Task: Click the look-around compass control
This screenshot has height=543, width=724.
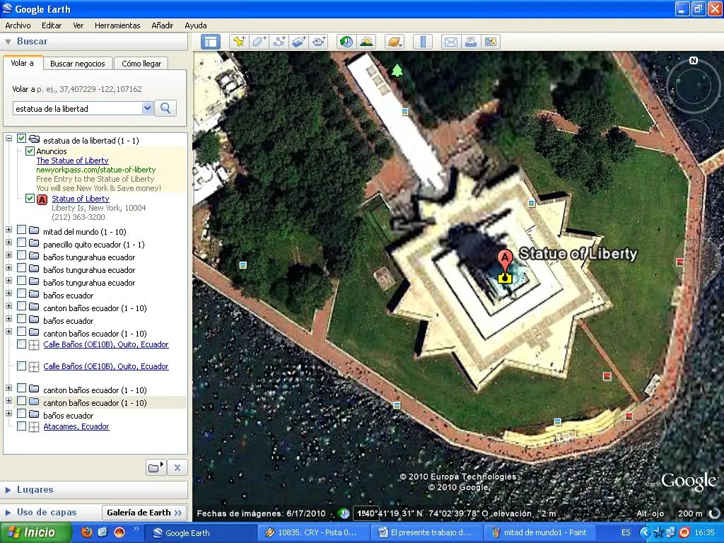Action: tap(693, 85)
